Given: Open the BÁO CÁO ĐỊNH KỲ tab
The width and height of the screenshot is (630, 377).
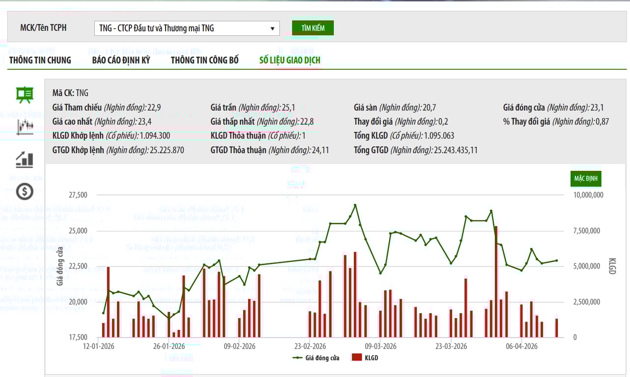Looking at the screenshot, I should (x=121, y=60).
